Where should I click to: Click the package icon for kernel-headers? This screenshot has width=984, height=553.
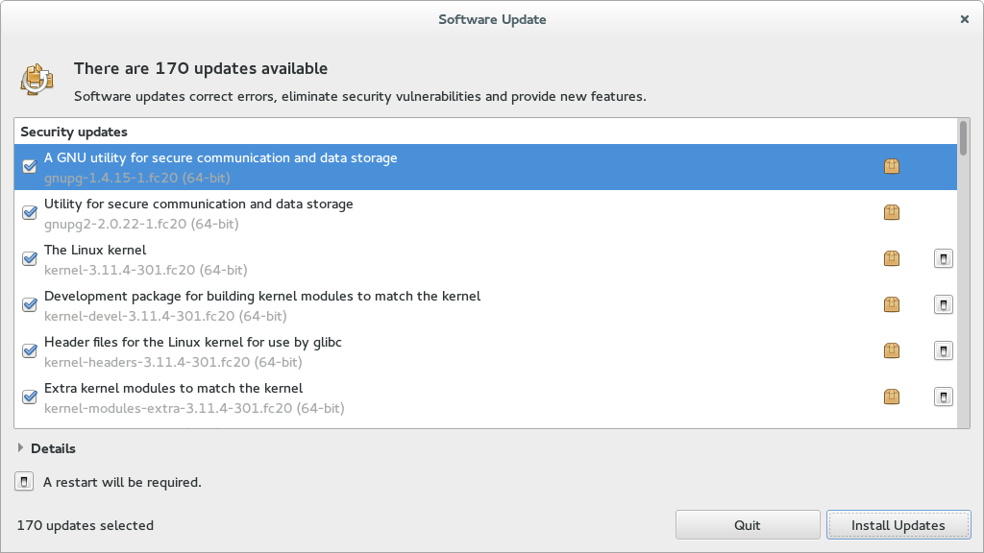pyautogui.click(x=892, y=350)
